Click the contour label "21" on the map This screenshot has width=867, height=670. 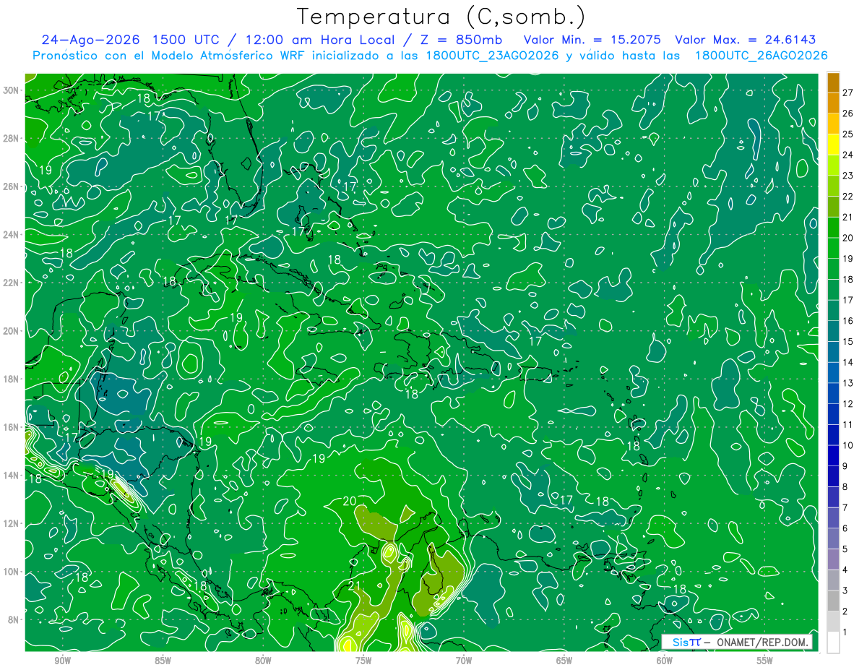coord(354,585)
